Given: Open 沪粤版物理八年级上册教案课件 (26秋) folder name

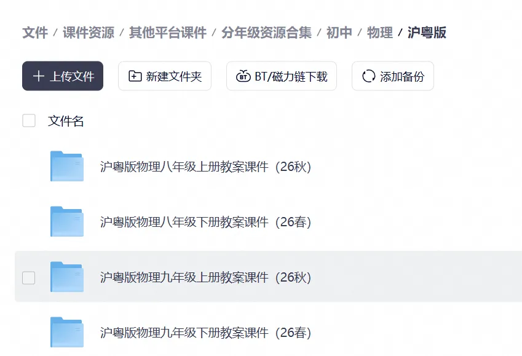Looking at the screenshot, I should coord(205,167).
